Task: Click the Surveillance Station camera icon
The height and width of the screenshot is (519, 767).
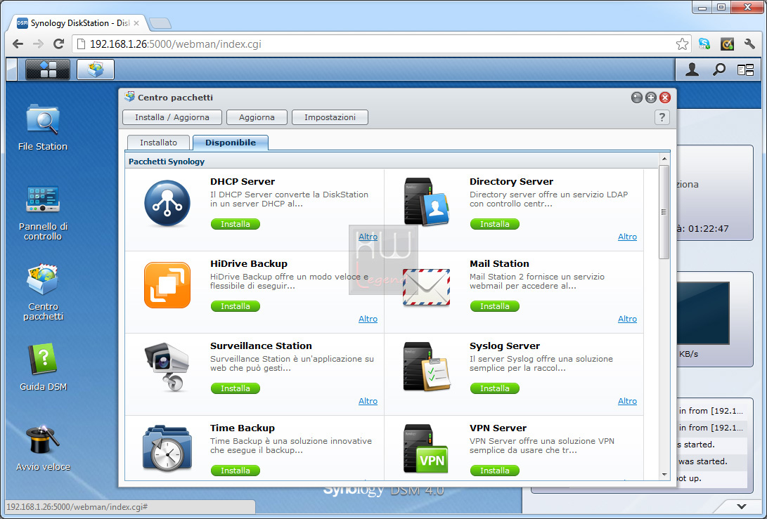Action: click(x=167, y=367)
